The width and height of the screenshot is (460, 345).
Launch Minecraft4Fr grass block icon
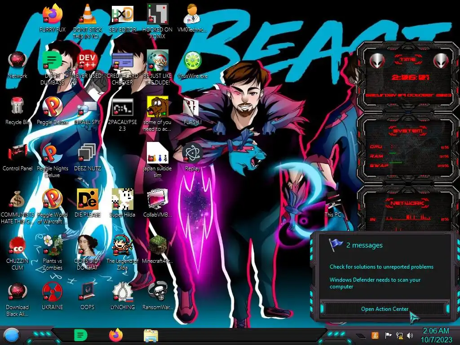157,245
